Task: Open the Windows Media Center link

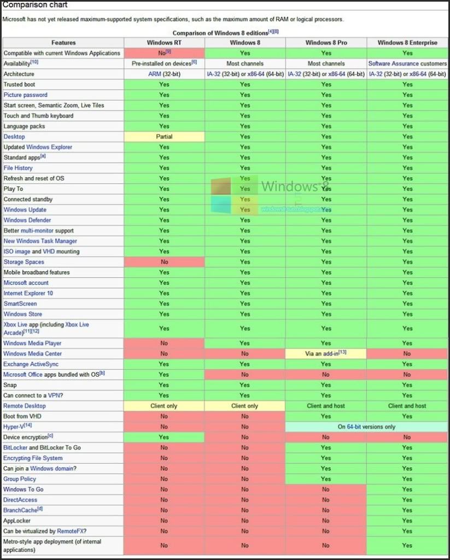Action: point(32,354)
